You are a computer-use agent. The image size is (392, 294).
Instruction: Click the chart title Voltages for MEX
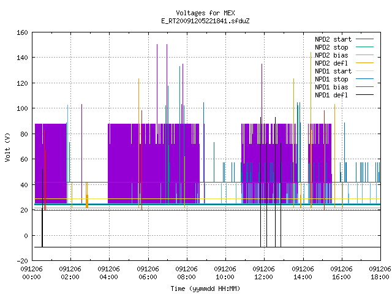205,13
